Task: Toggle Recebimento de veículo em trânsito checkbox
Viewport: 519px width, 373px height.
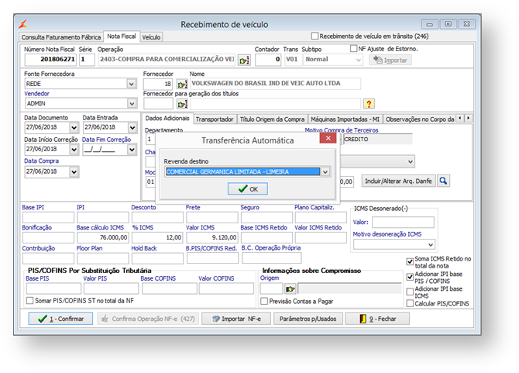Action: click(x=314, y=36)
